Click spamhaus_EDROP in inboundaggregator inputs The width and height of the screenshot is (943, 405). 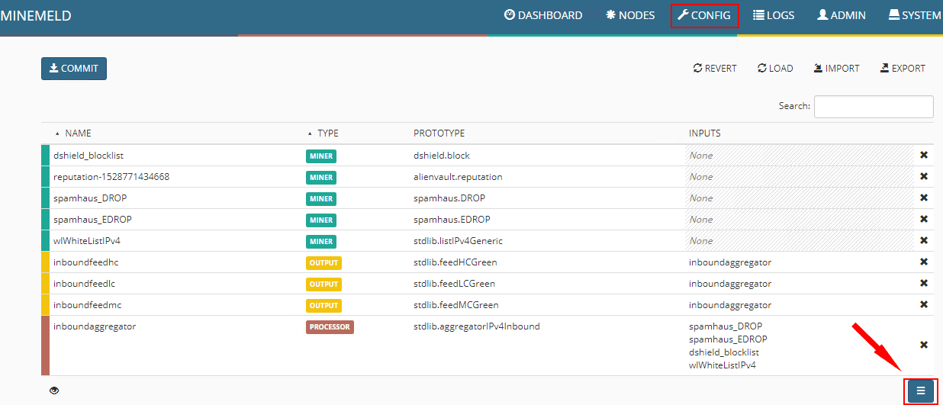[728, 339]
